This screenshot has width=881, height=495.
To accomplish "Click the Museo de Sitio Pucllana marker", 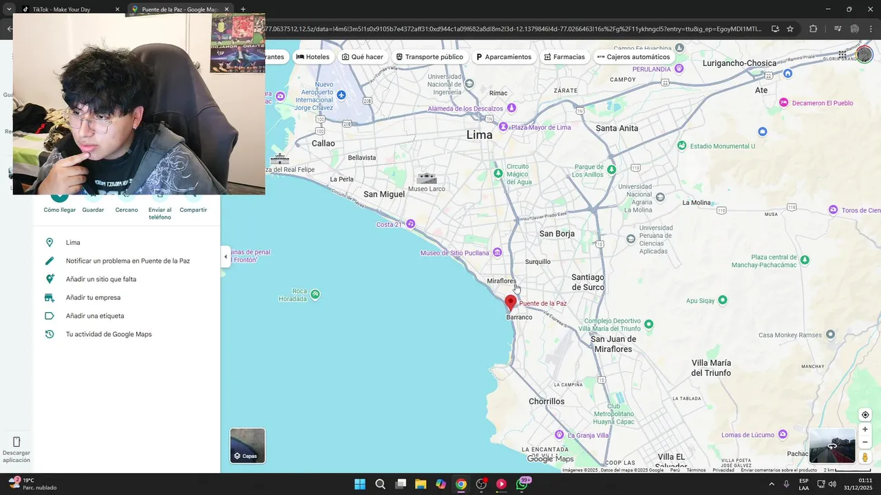I will point(498,253).
